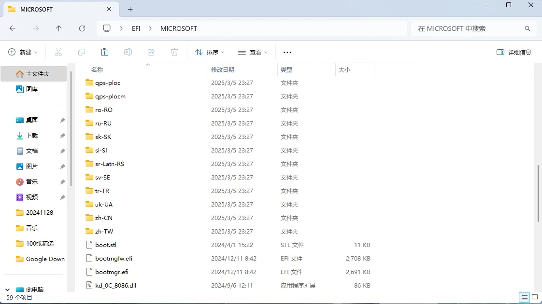Click the Share icon in toolbar

(151, 52)
